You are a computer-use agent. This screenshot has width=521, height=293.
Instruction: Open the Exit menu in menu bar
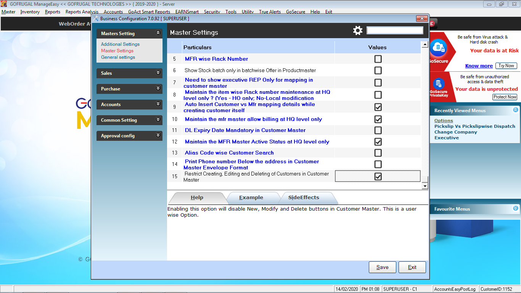coord(329,12)
